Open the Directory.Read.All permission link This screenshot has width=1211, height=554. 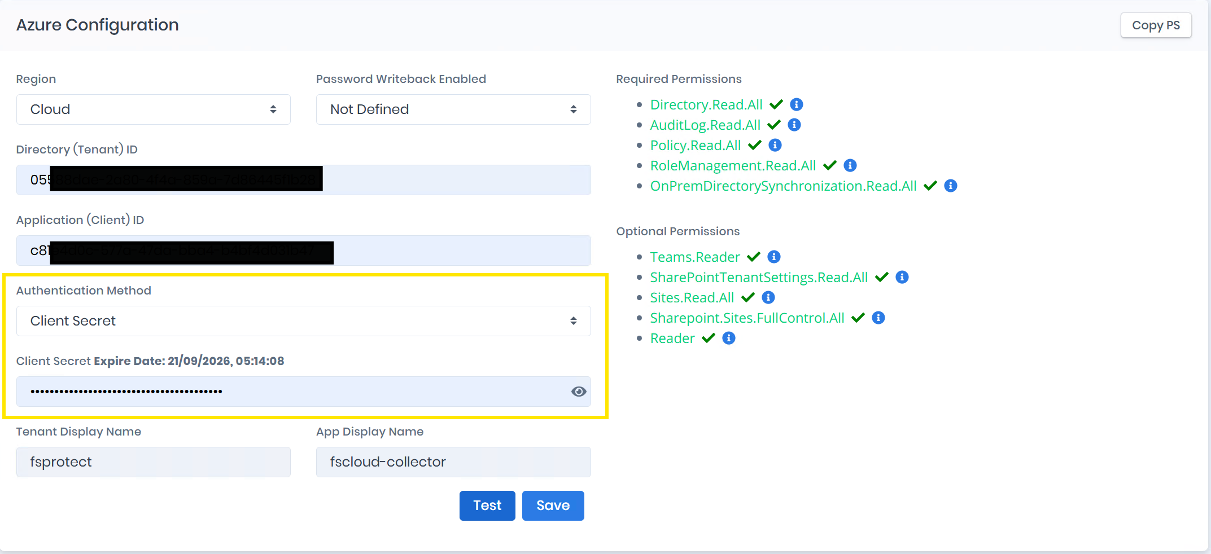[706, 104]
